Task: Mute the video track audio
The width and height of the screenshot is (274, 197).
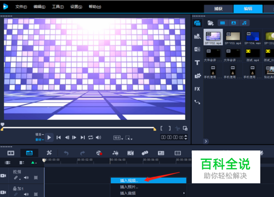Action: (x=26, y=177)
